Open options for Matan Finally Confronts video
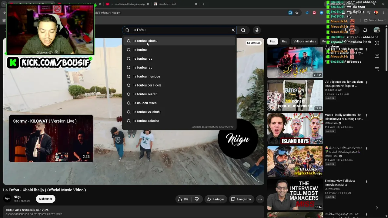 tap(367, 116)
